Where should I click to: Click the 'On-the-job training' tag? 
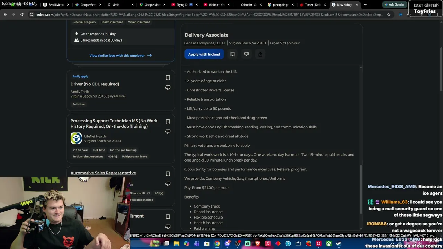123,150
